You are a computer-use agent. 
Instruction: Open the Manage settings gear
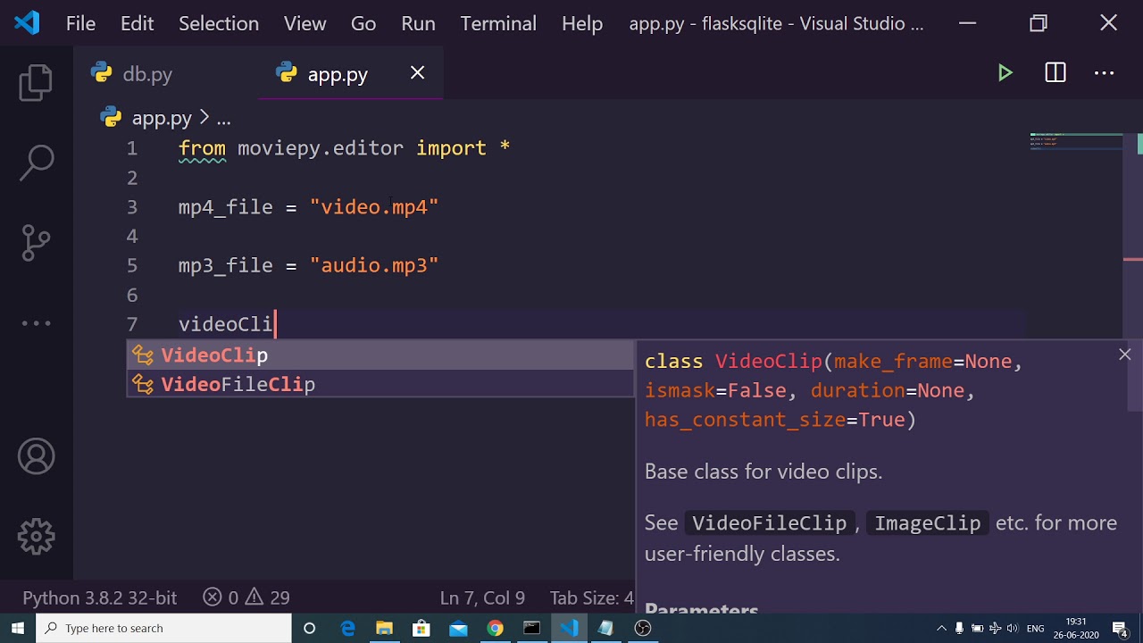click(37, 537)
